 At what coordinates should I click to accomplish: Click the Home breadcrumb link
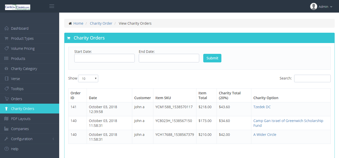click(78, 23)
